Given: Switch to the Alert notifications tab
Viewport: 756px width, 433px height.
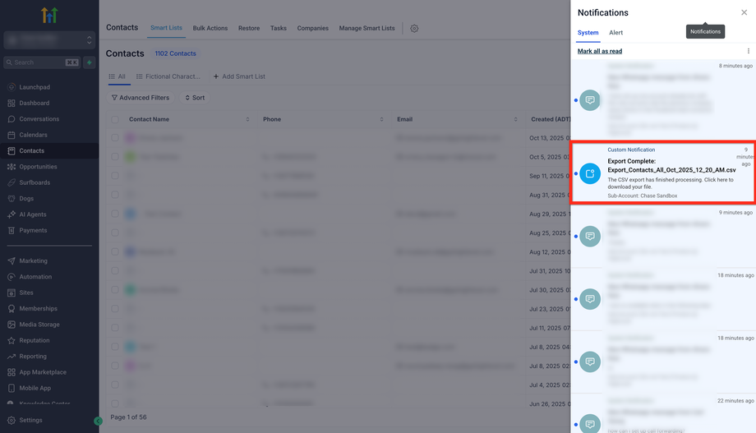Looking at the screenshot, I should [615, 33].
